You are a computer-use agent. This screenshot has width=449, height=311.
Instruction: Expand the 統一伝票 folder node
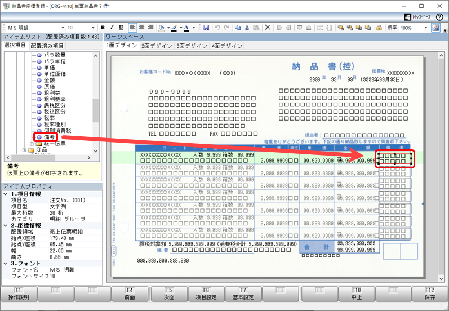[x=32, y=144]
